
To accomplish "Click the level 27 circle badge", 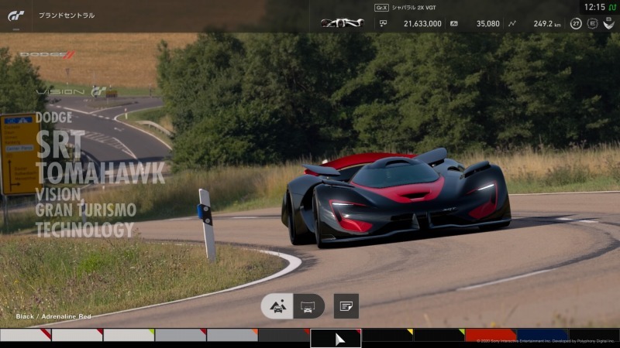I will [x=576, y=24].
